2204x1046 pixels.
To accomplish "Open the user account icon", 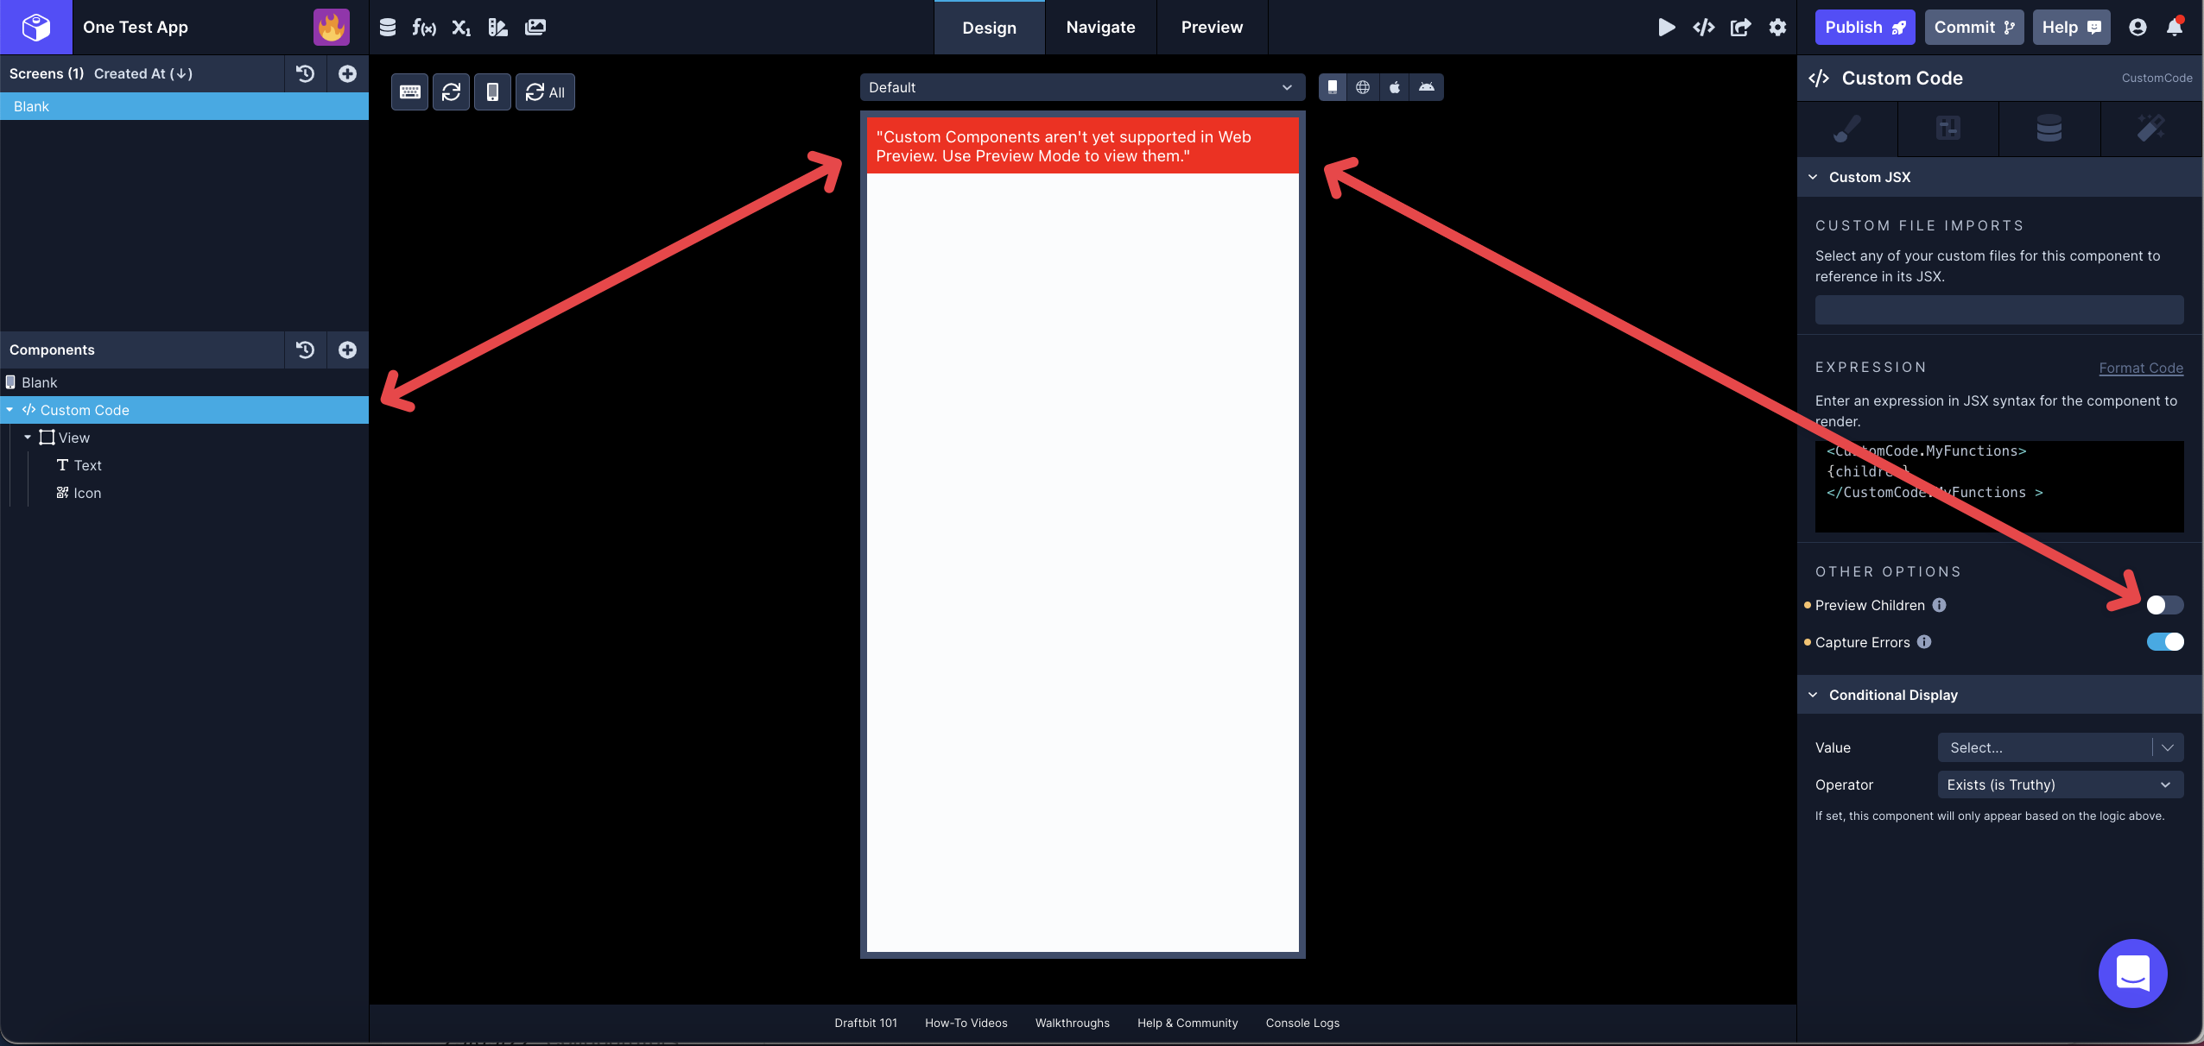I will pyautogui.click(x=2137, y=28).
